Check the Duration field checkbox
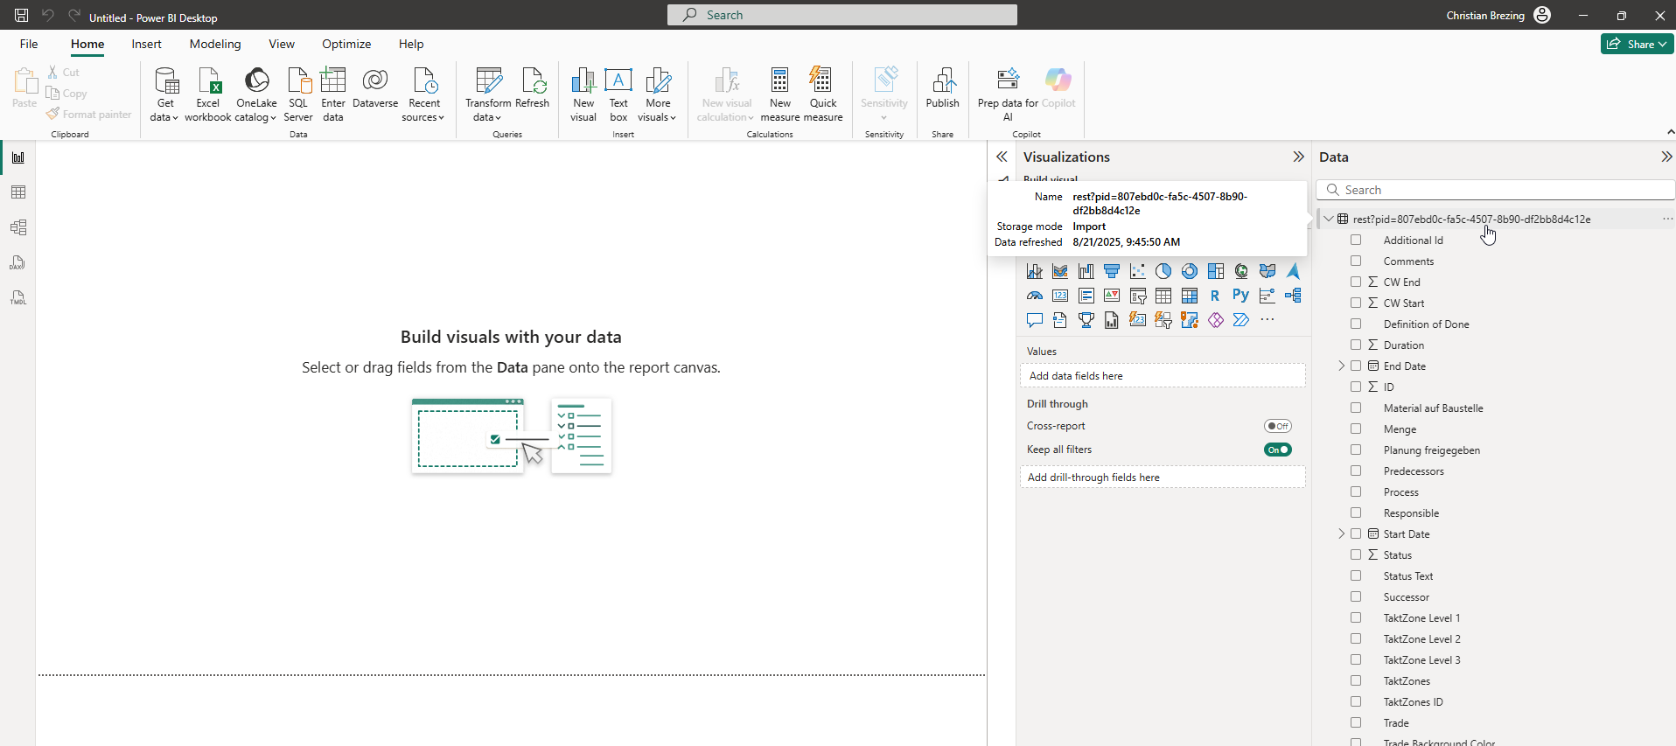Image resolution: width=1676 pixels, height=746 pixels. (x=1356, y=345)
